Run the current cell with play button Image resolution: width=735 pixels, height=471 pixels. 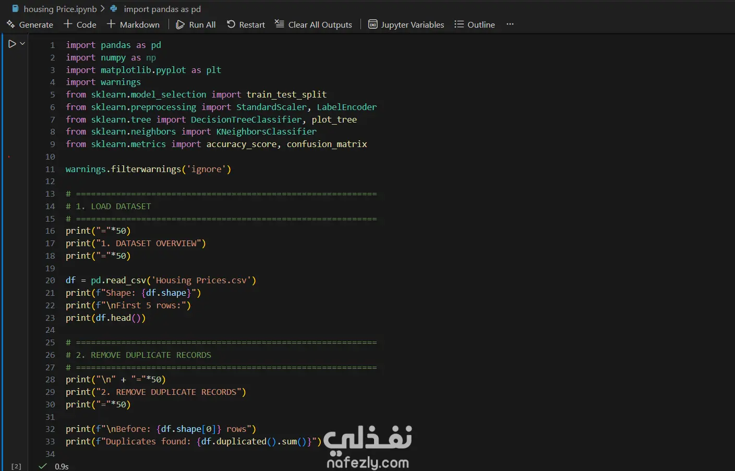pos(12,44)
